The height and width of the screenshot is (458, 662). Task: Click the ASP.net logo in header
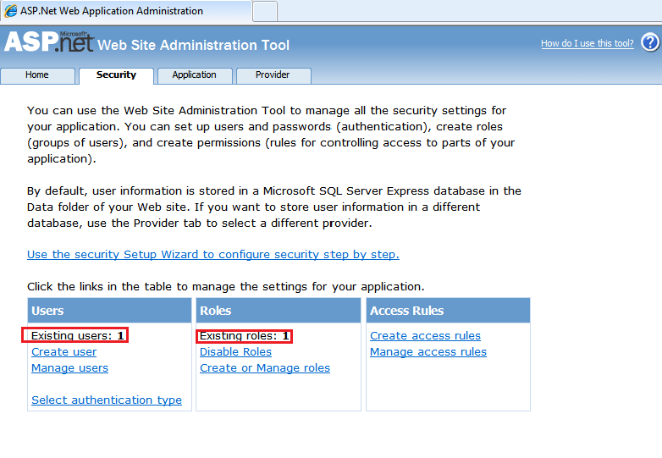[48, 42]
